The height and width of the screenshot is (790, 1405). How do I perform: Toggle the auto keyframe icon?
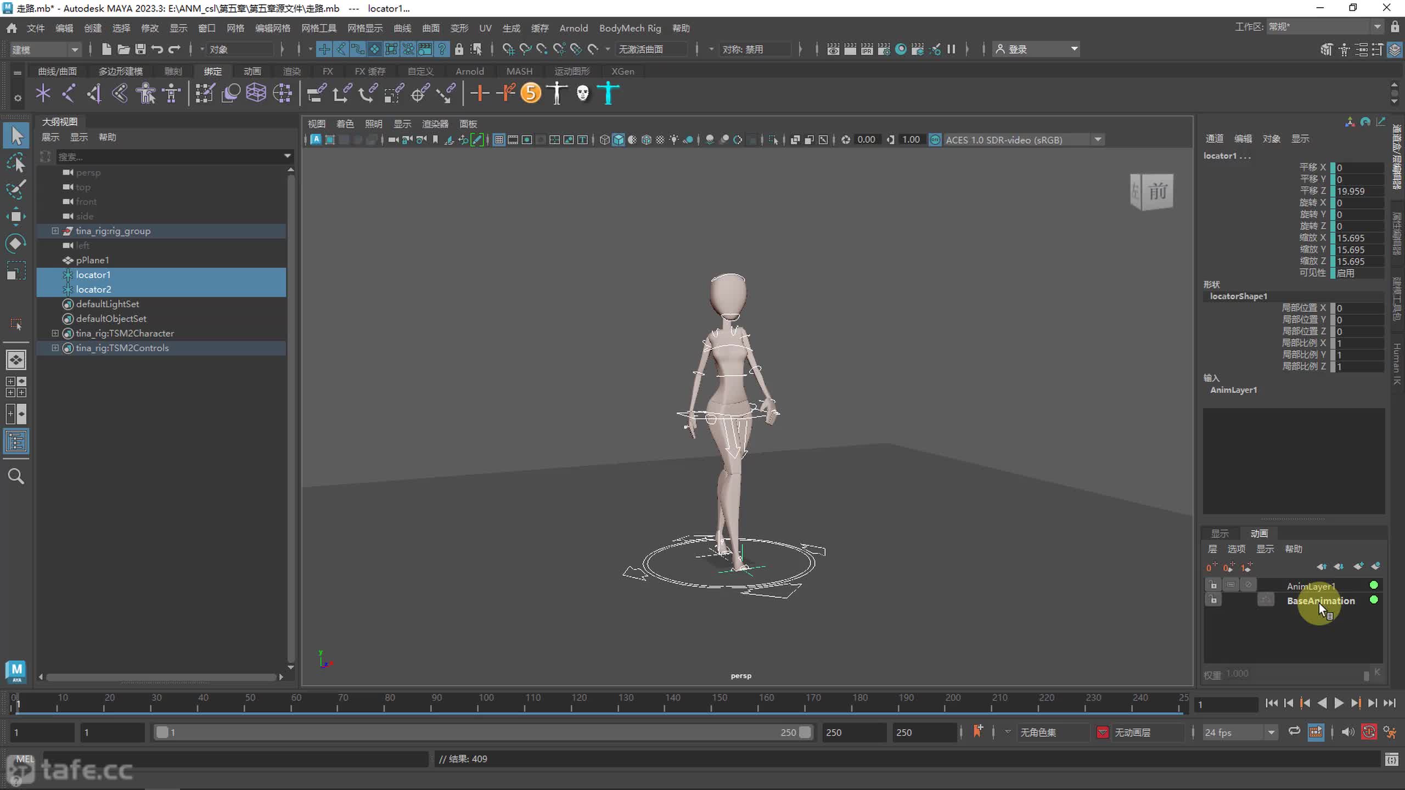coord(1369,732)
